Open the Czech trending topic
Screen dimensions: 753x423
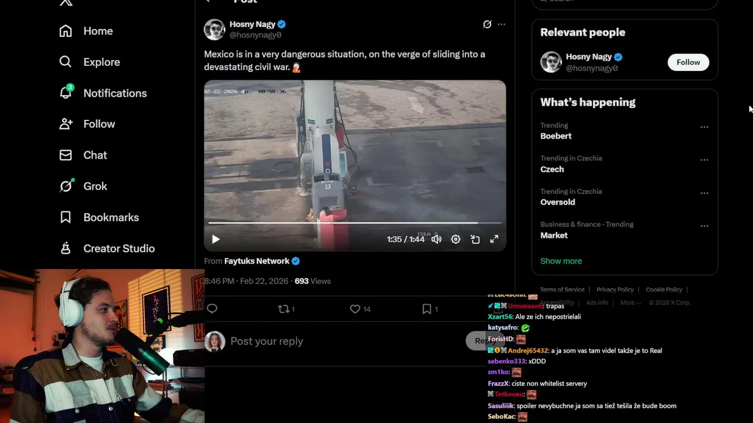552,169
